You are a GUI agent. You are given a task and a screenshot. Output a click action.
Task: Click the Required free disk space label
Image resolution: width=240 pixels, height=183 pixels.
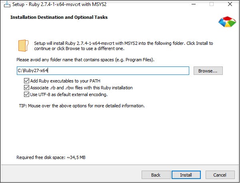(51, 157)
